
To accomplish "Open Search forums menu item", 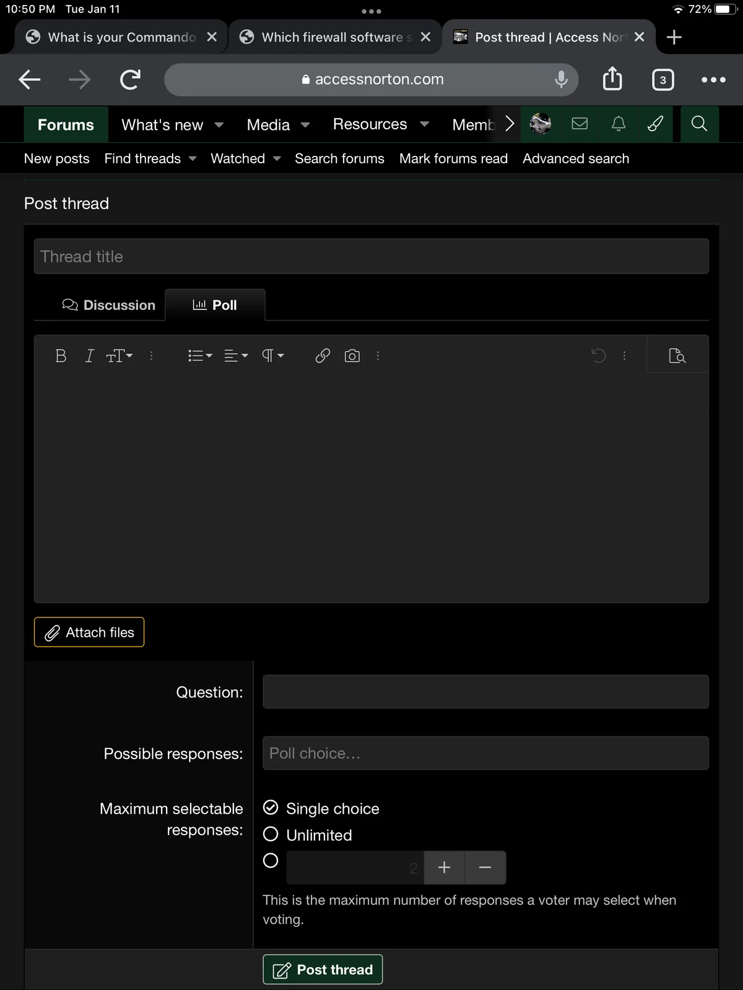I will point(339,159).
